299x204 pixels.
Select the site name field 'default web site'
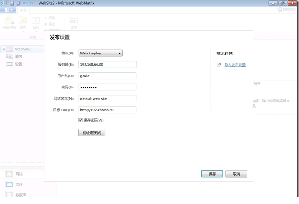click(108, 99)
